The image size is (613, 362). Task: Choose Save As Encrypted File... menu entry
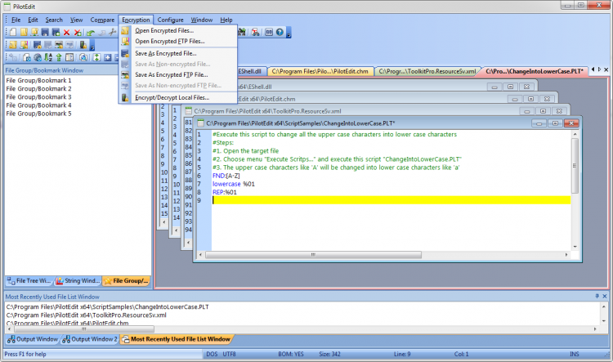pyautogui.click(x=178, y=53)
